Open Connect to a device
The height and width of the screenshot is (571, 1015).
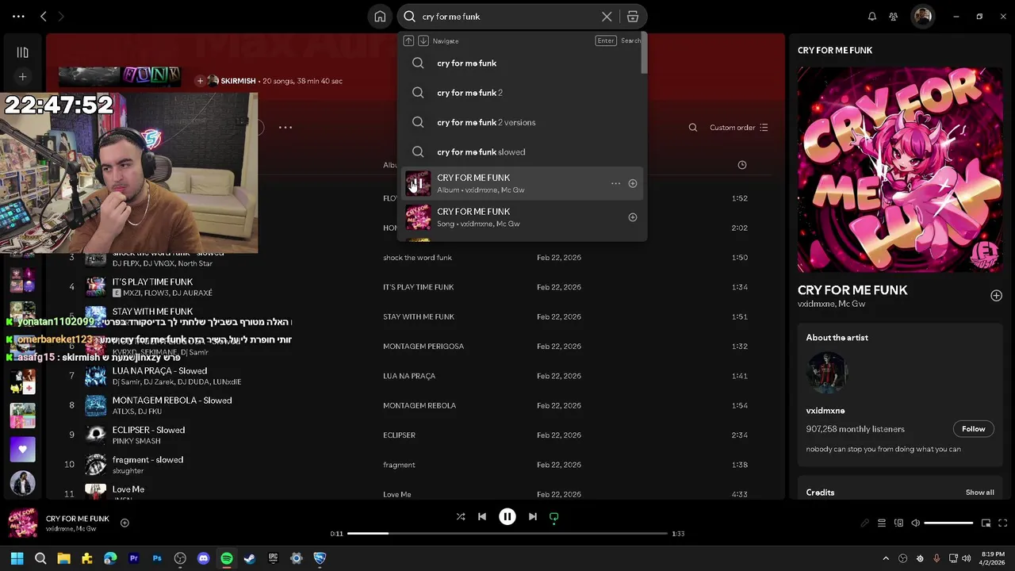[898, 523]
